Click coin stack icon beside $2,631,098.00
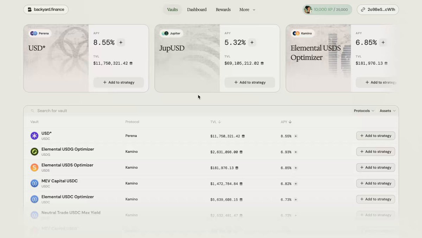Screen dimensions: 422x238 pos(241,152)
